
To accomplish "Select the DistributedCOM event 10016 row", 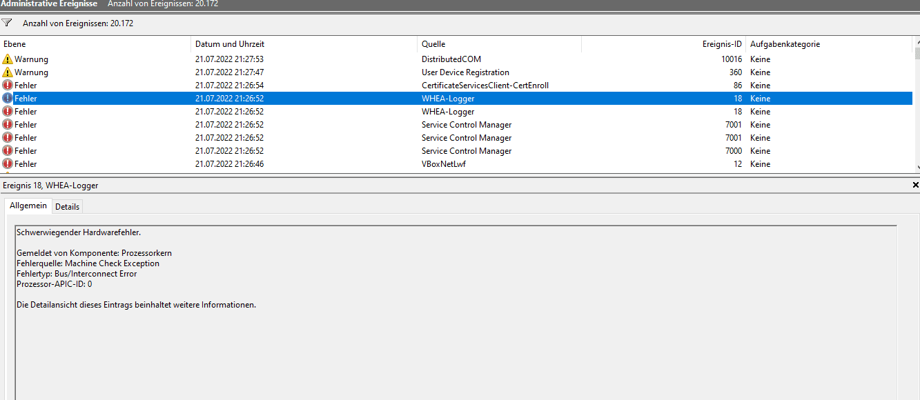I will click(456, 59).
